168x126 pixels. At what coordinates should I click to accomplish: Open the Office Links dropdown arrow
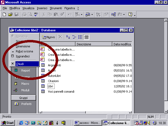click(x=82, y=14)
